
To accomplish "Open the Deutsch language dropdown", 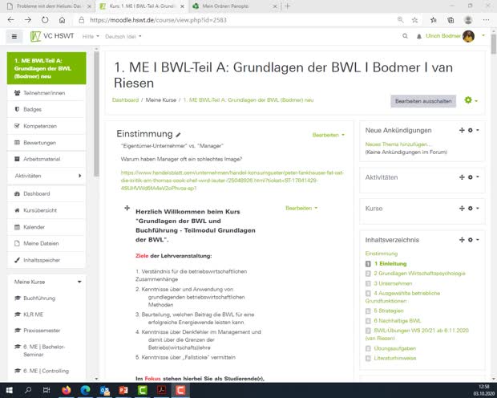I will coord(123,36).
